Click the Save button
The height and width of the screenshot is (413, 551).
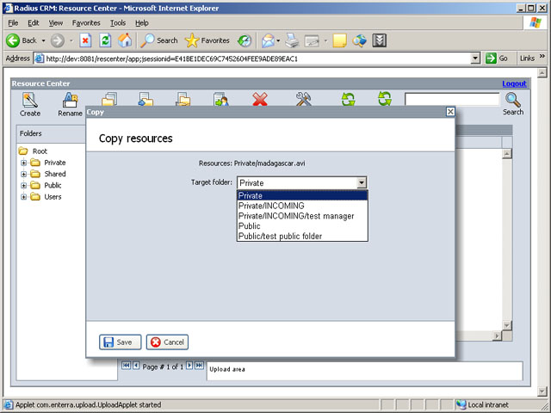tap(121, 342)
